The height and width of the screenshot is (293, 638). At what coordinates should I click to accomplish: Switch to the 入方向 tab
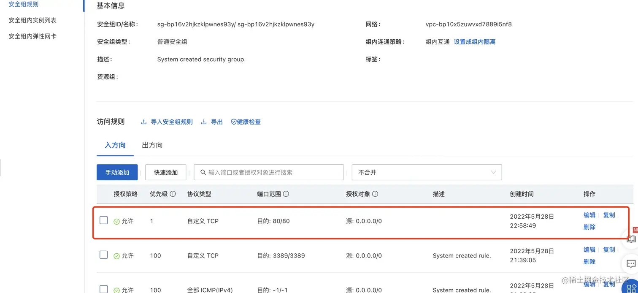115,145
